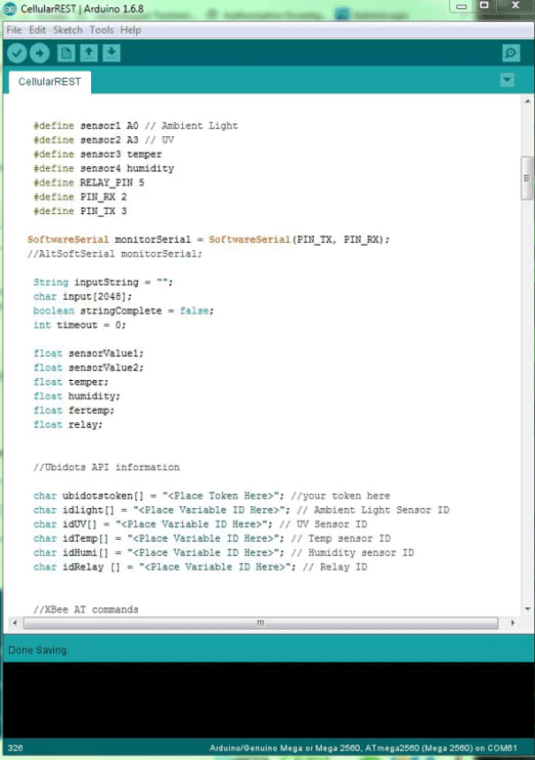Click the line 'char input[2048];'
This screenshot has height=760, width=535.
(x=82, y=296)
